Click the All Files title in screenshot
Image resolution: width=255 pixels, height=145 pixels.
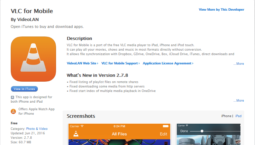[119, 134]
